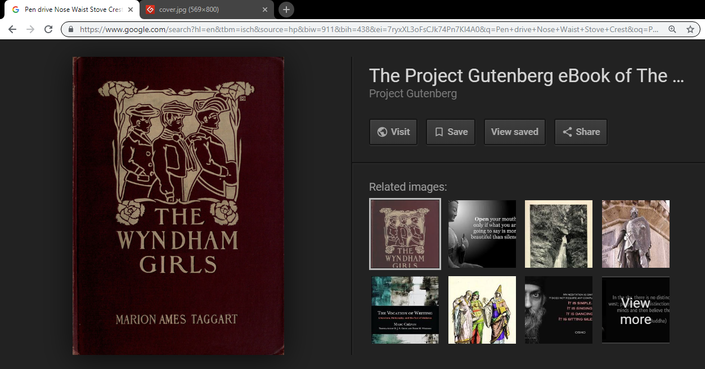Go back using the browser back arrow
The width and height of the screenshot is (705, 369).
[x=12, y=29]
